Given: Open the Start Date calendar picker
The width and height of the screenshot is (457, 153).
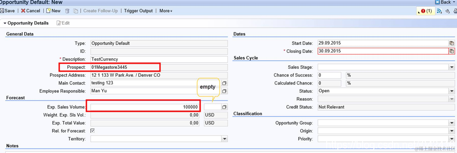Looking at the screenshot, I should click(x=452, y=43).
